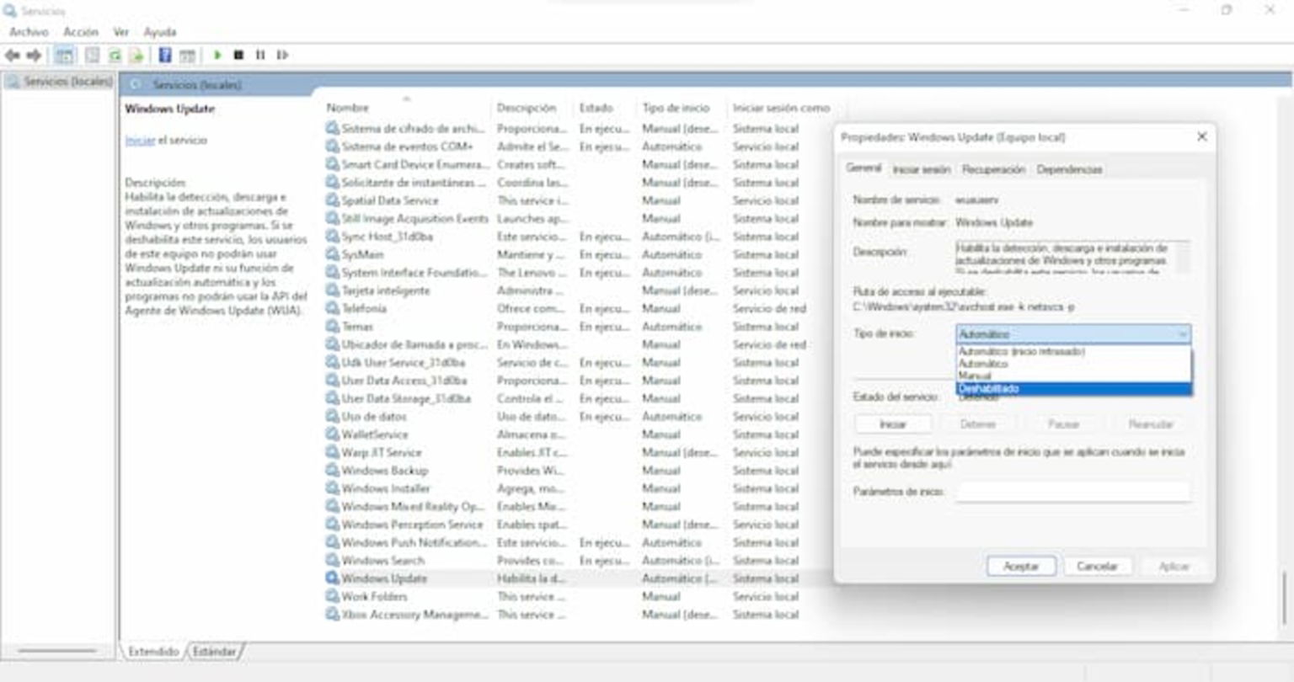Viewport: 1294px width, 682px height.
Task: Select the Windows Installer service icon
Action: click(x=333, y=488)
